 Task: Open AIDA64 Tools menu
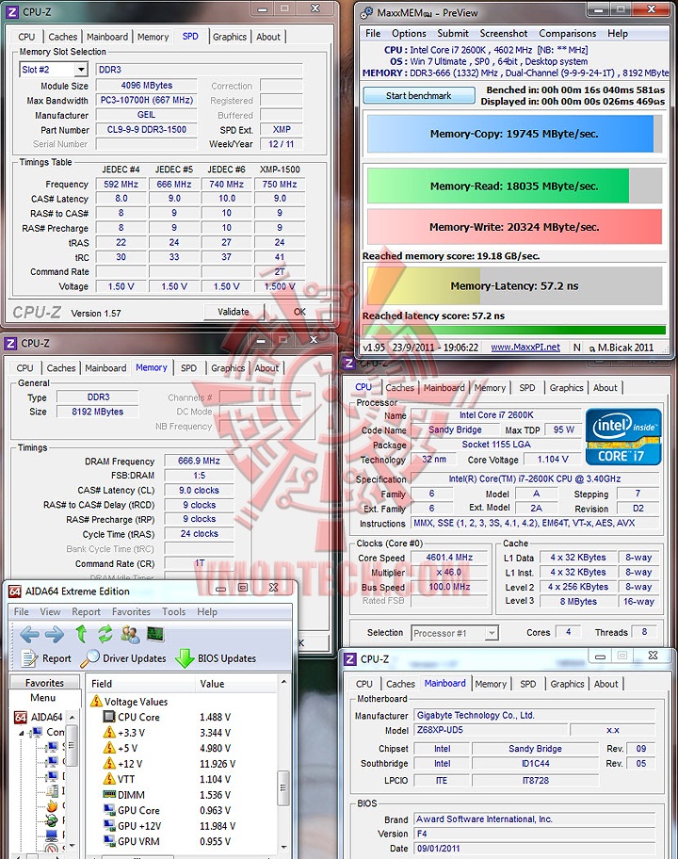tap(173, 611)
